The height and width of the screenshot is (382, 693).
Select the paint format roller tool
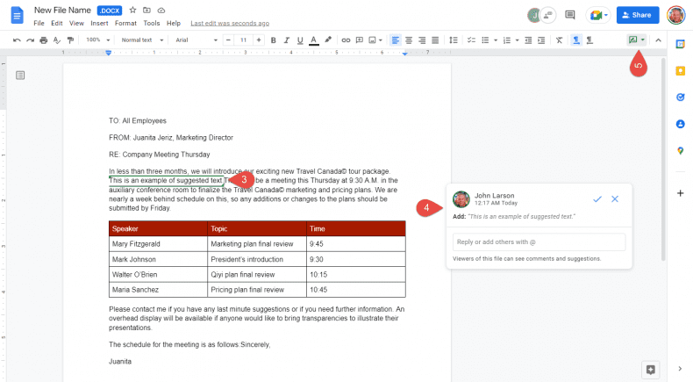point(70,40)
